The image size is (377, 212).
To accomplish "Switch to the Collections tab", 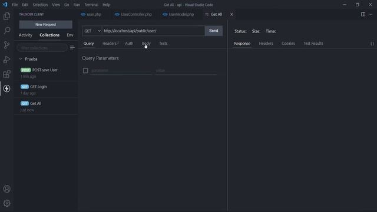I will (49, 35).
